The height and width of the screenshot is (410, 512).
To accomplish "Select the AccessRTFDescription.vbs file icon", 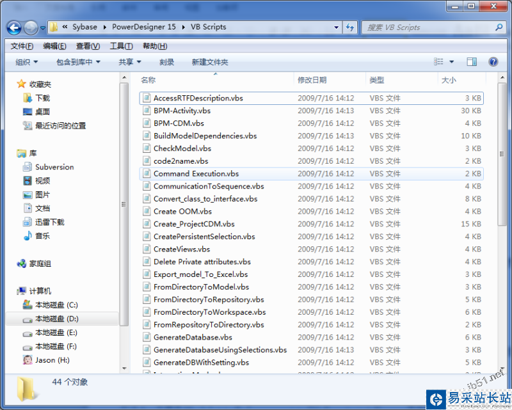I will (147, 98).
